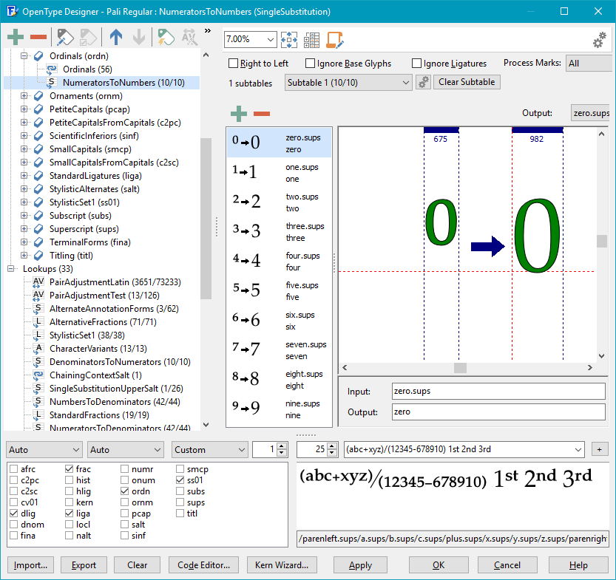Screen dimensions: 616x580
Task: Uncheck the frac feature checkbox
Action: click(x=70, y=469)
